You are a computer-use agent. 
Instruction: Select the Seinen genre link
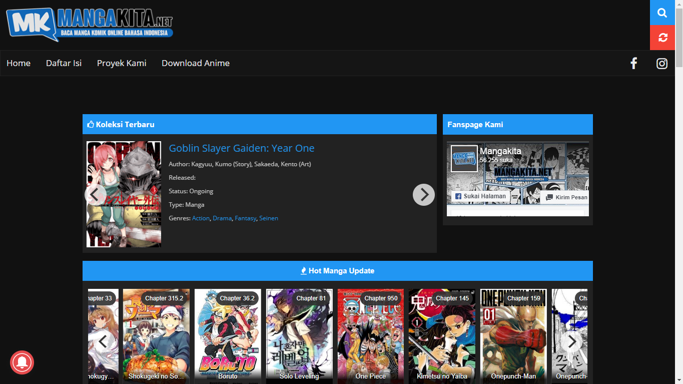pos(269,218)
